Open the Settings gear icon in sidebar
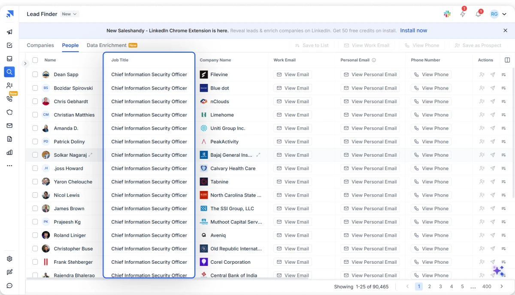This screenshot has height=295, width=515. (x=9, y=259)
